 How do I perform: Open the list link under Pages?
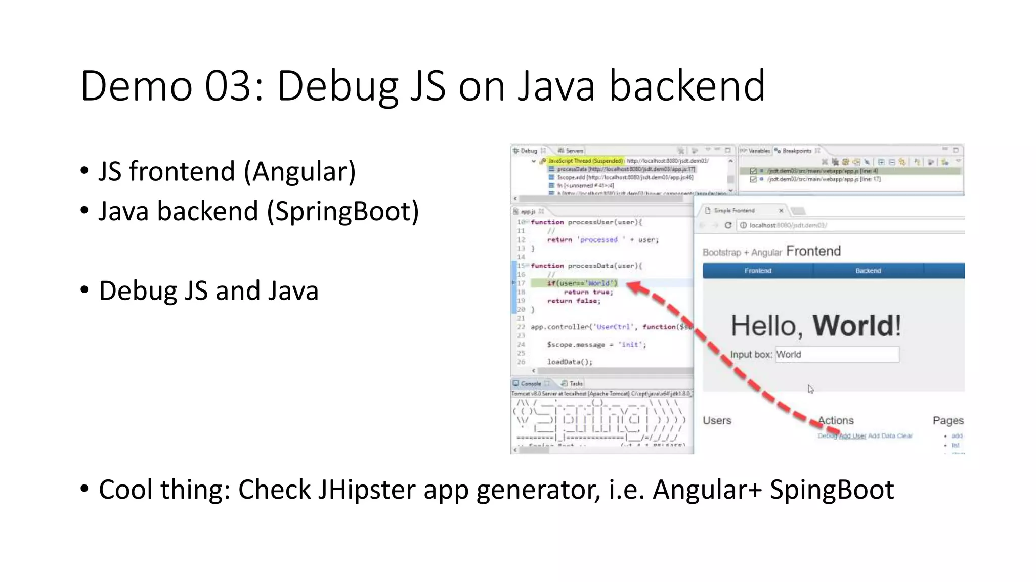[x=956, y=445]
